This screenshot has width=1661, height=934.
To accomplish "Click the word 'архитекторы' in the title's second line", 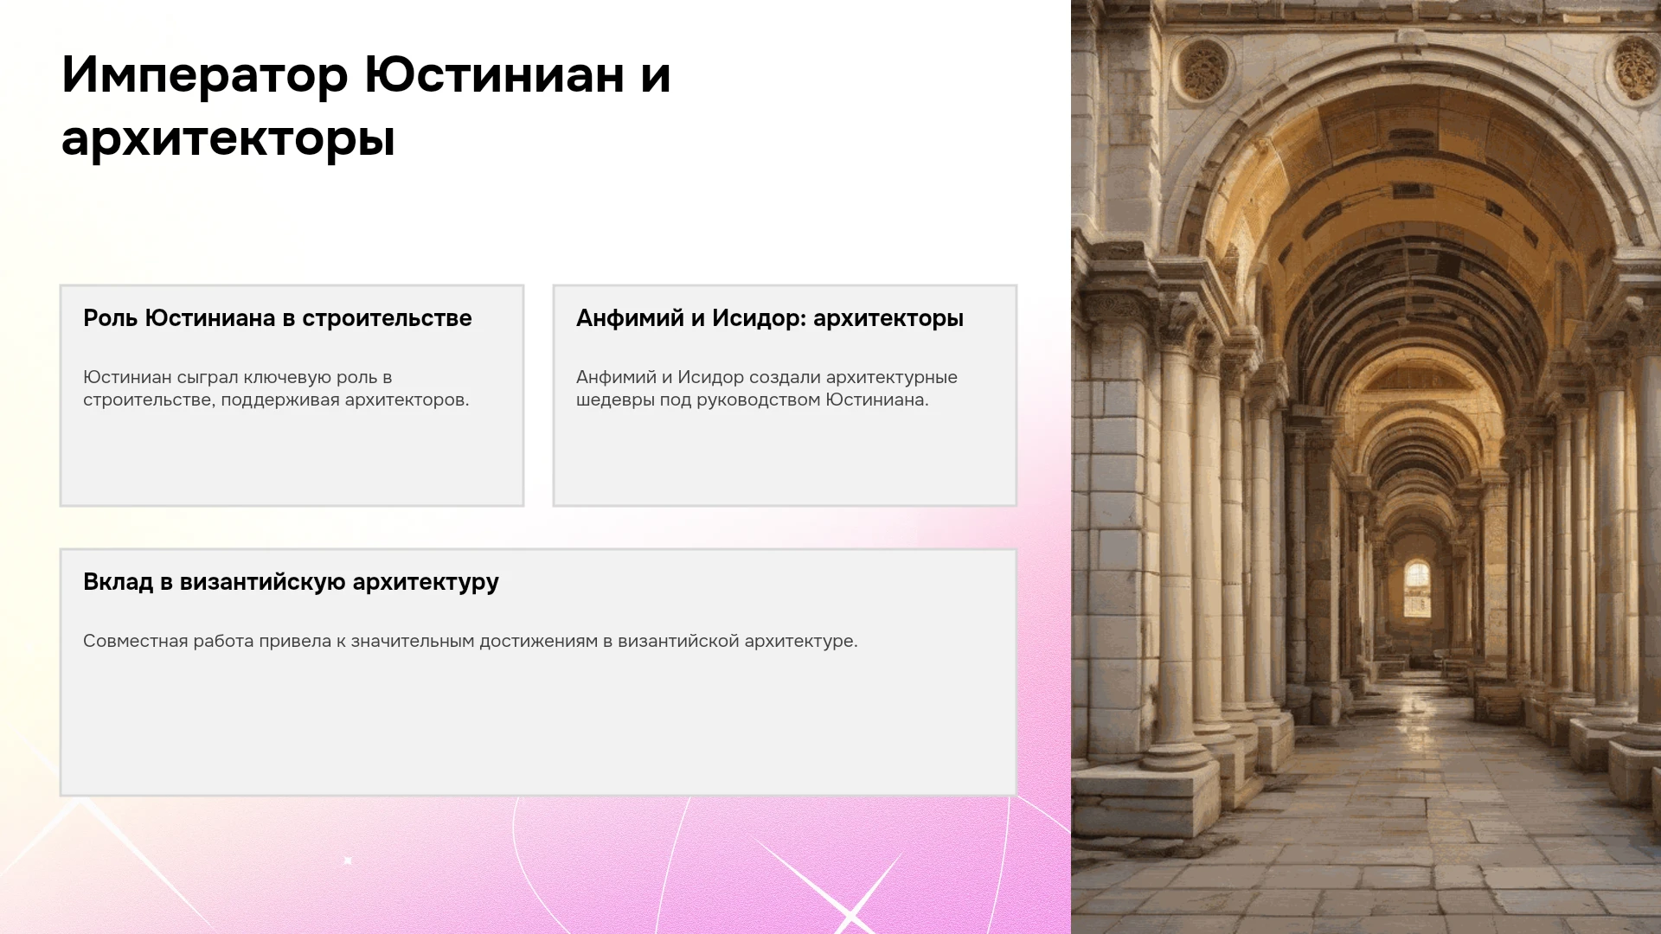I will pos(228,138).
